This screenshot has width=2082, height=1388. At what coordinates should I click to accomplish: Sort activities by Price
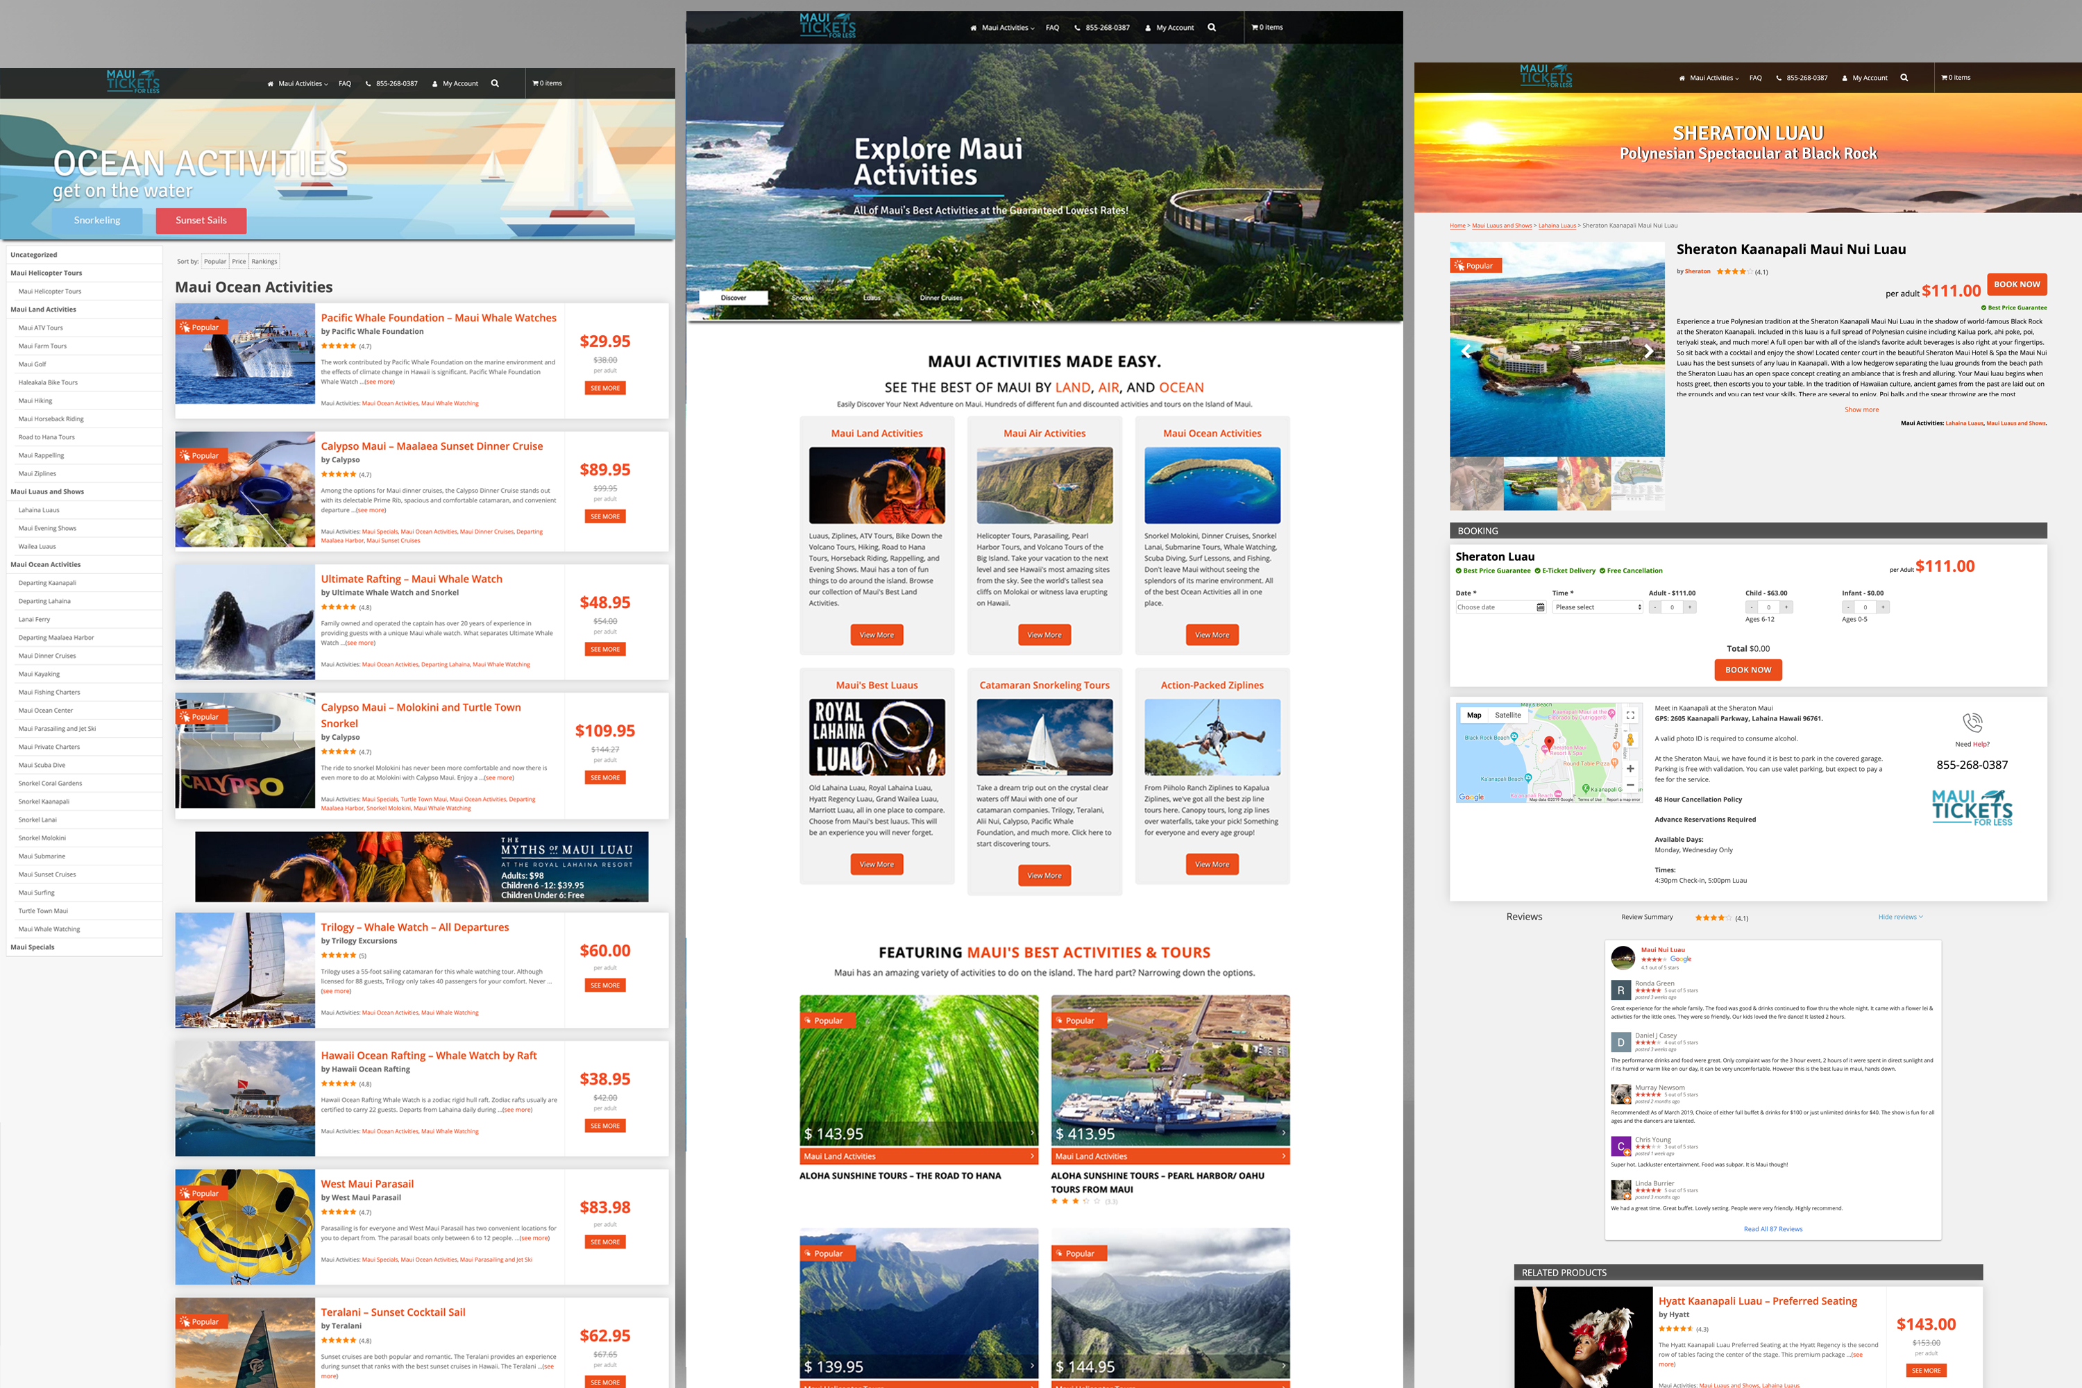pos(239,261)
